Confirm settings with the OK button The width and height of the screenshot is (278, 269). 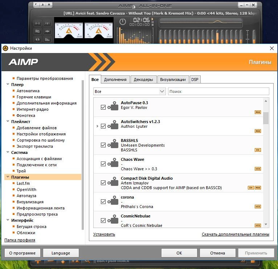tap(179, 253)
